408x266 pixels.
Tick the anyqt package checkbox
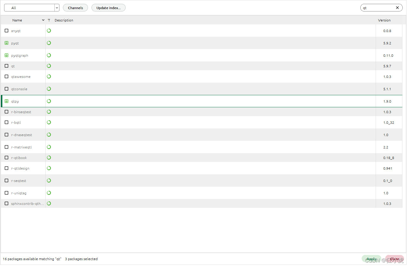[x=6, y=31]
